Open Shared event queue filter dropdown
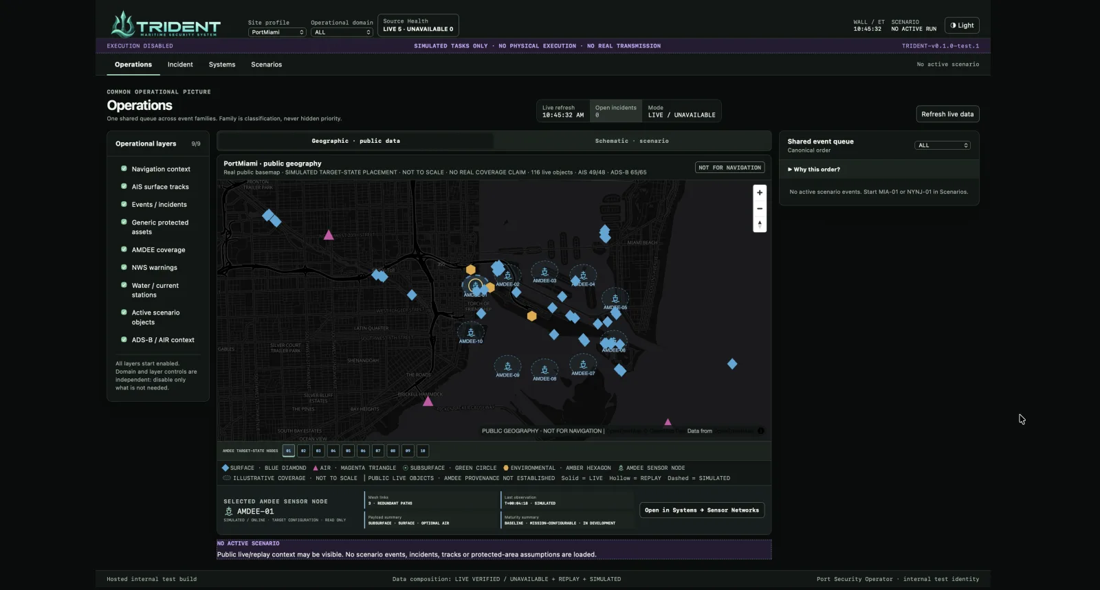This screenshot has width=1100, height=590. pyautogui.click(x=943, y=145)
